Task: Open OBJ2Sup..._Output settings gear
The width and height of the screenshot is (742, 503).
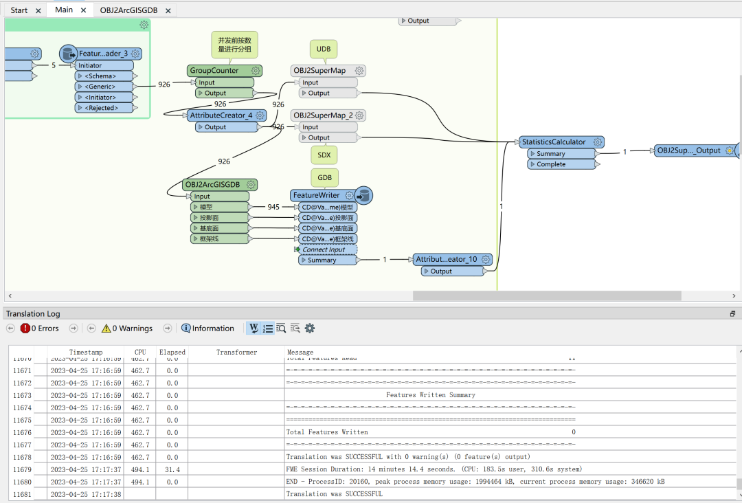Action: tap(730, 150)
